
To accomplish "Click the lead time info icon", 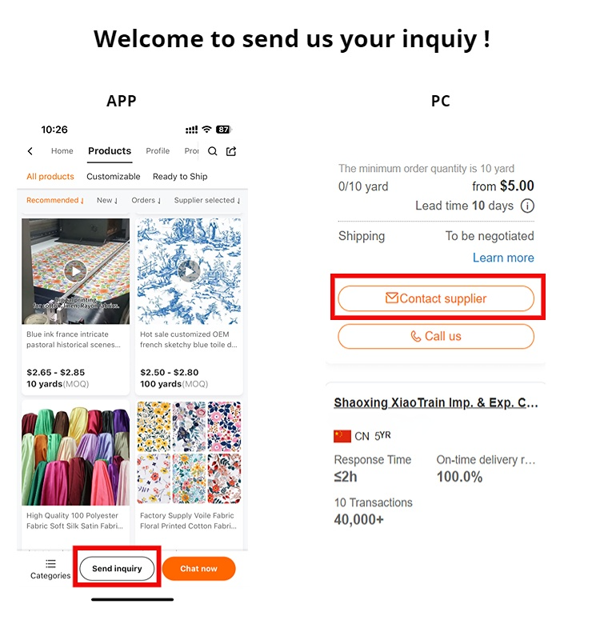I will click(527, 206).
